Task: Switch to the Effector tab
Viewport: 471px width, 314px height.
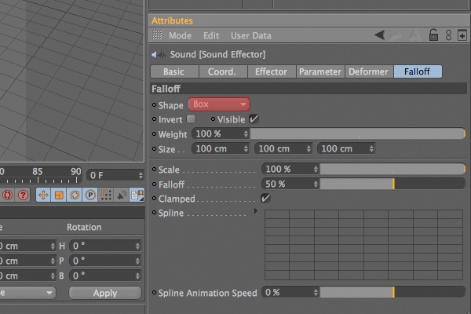Action: (272, 71)
